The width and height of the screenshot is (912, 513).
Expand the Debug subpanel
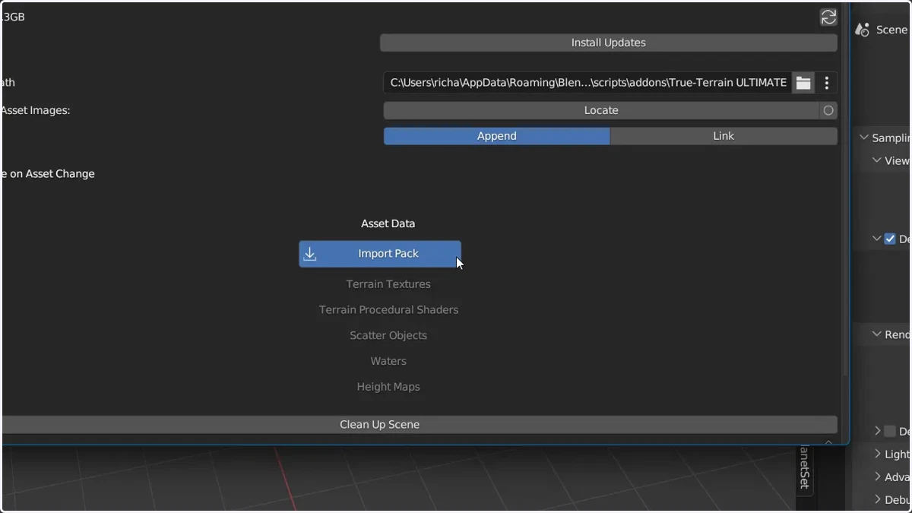(877, 499)
